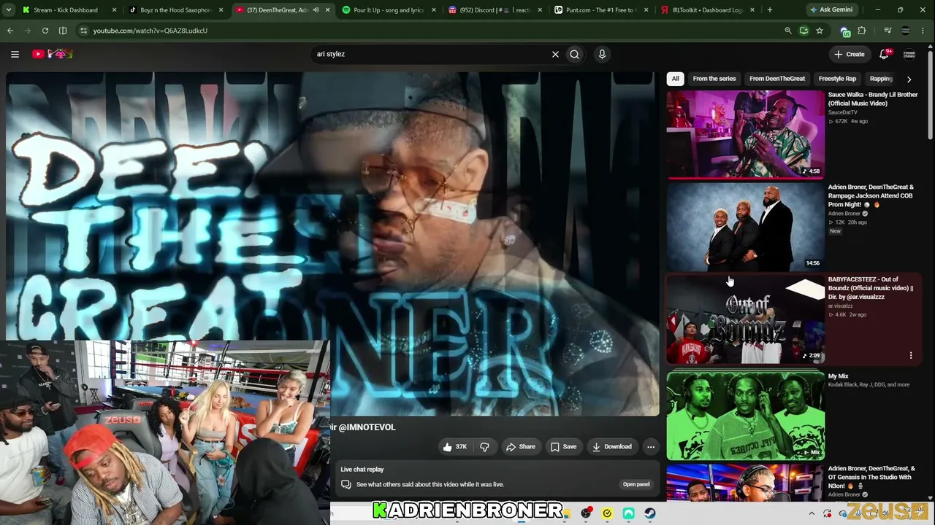Select the 'From DeenTheGreat' chip

(777, 79)
